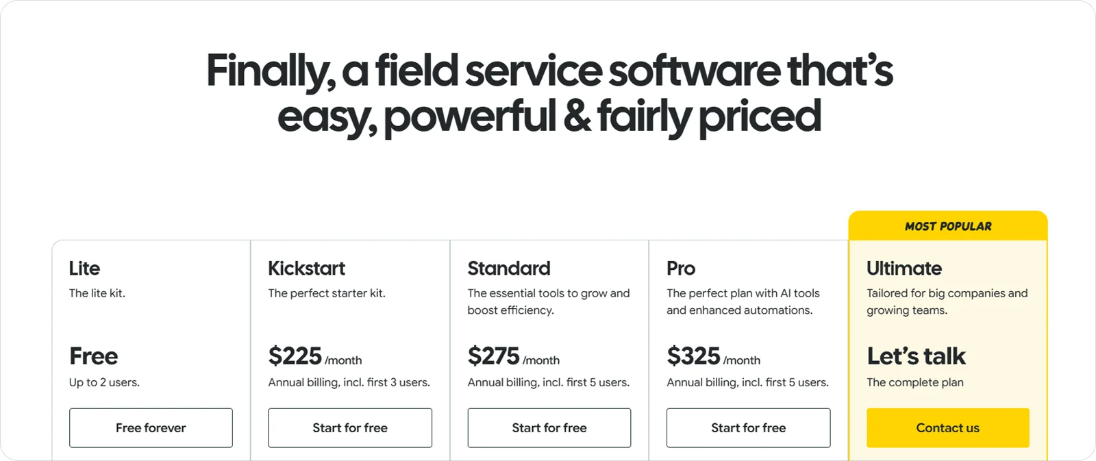Click the Free forever button
This screenshot has width=1096, height=461.
(151, 427)
